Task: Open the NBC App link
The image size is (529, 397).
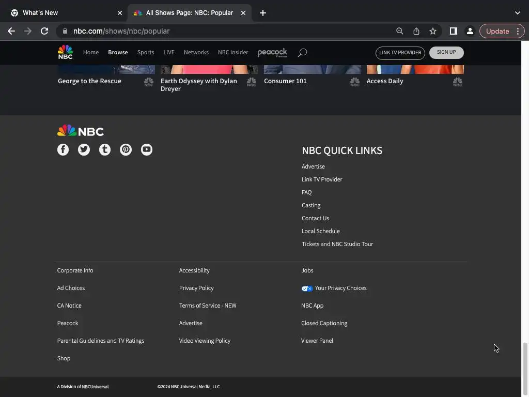Action: (x=312, y=306)
